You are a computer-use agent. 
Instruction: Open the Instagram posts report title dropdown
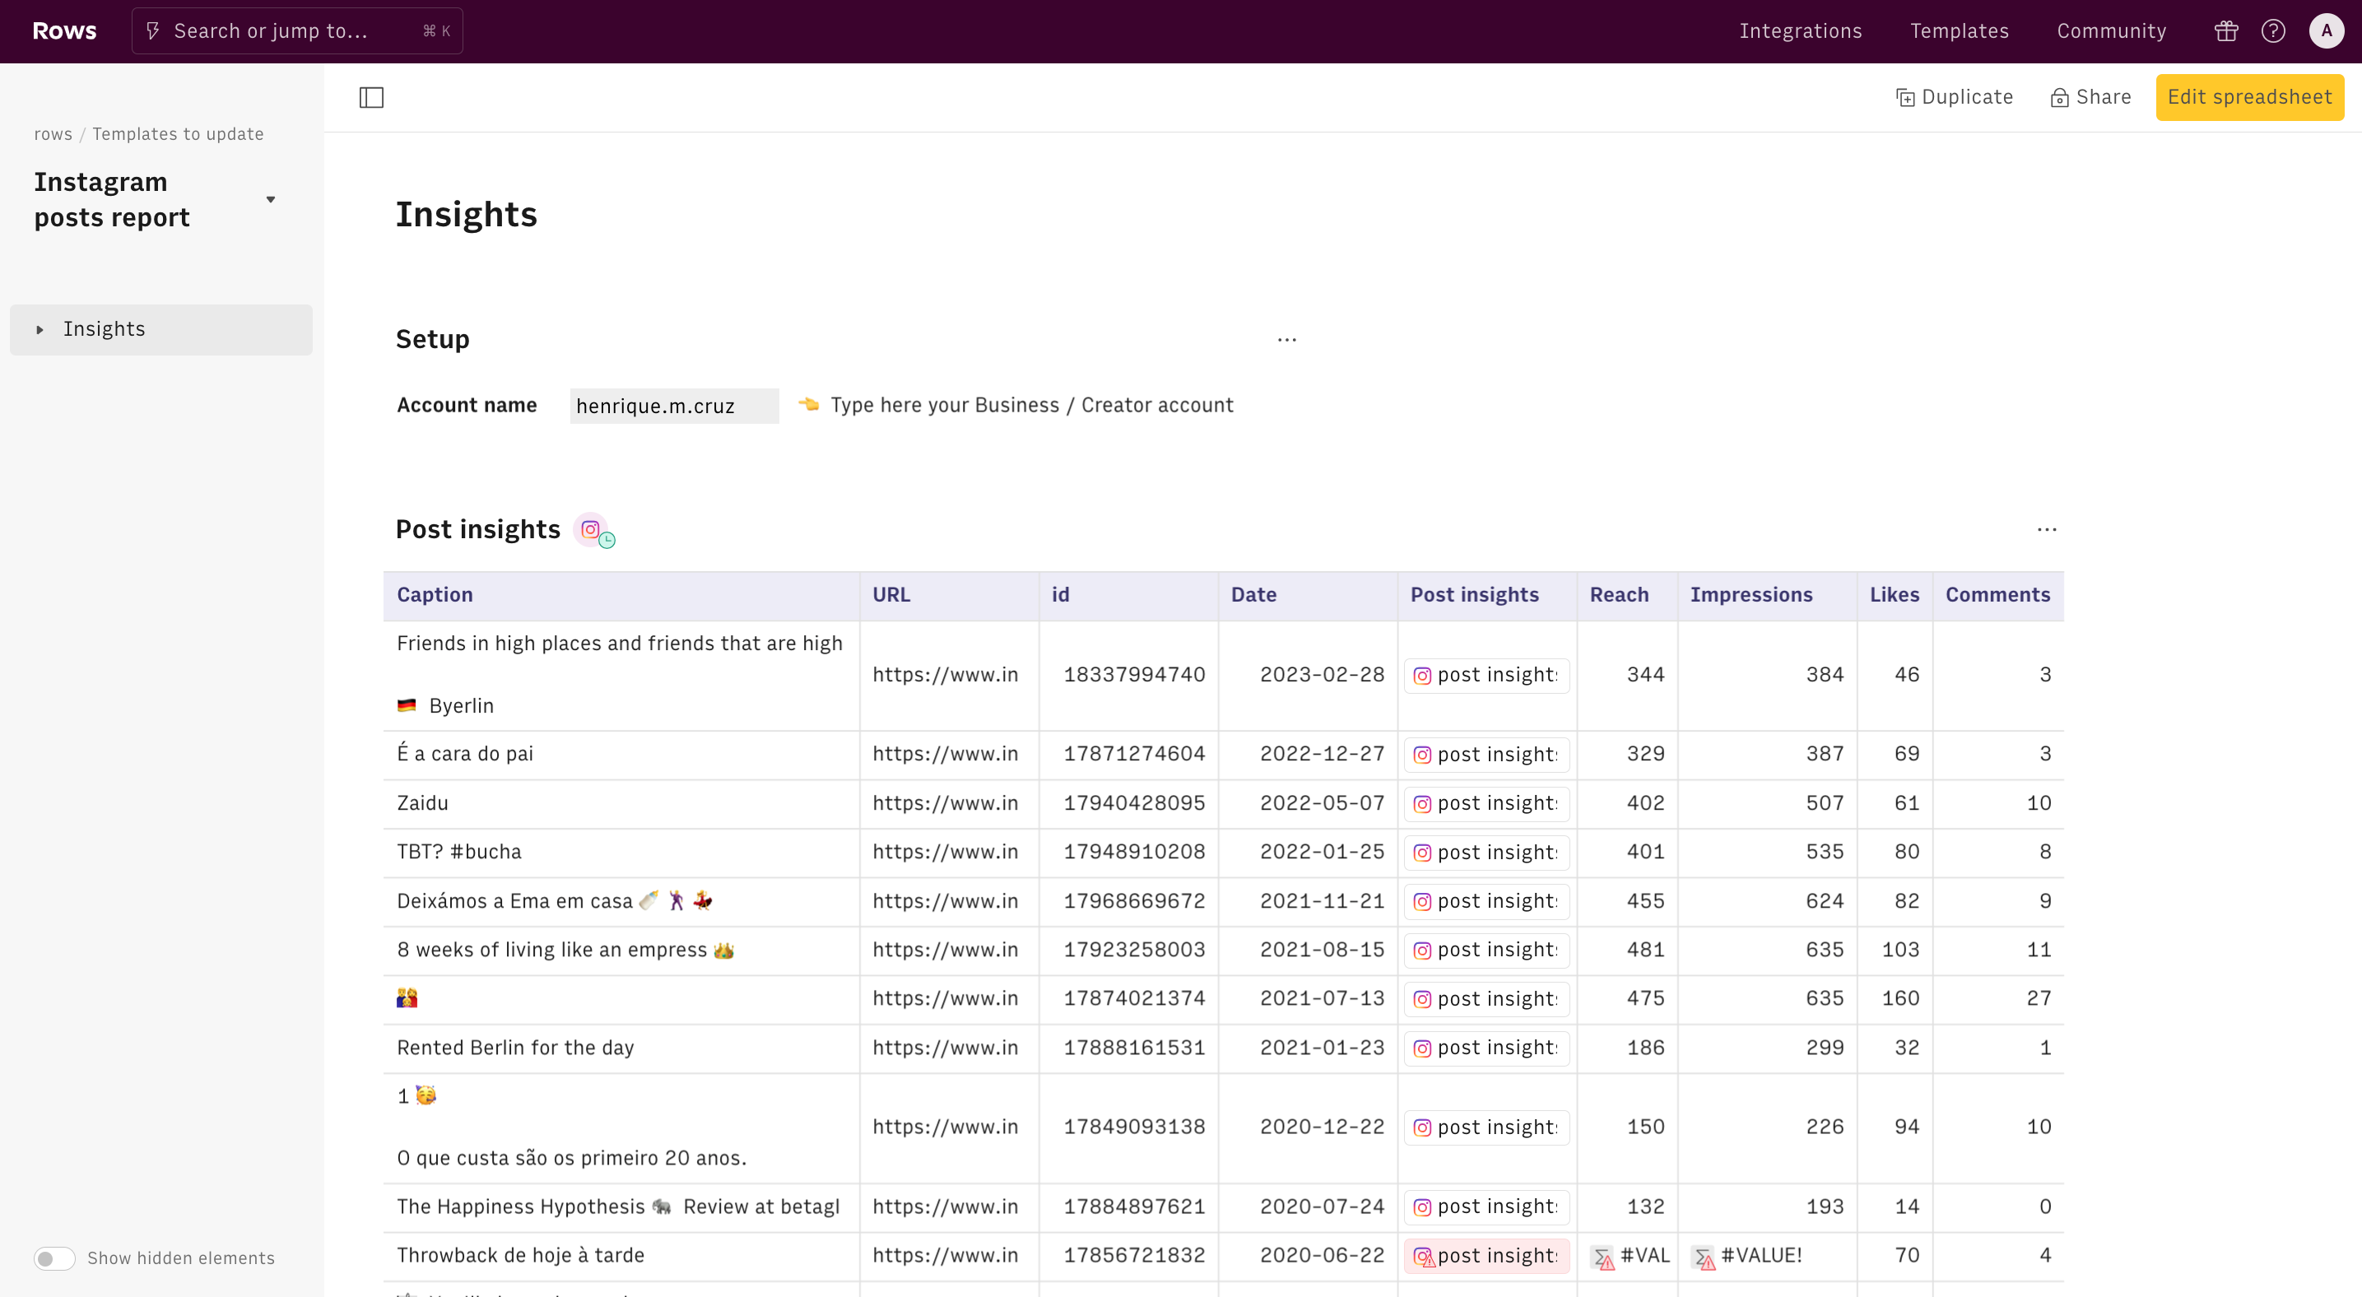point(271,199)
